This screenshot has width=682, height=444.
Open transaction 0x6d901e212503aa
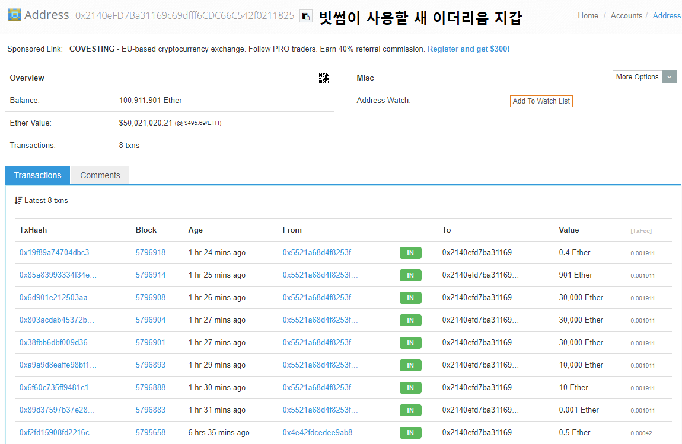click(x=57, y=298)
